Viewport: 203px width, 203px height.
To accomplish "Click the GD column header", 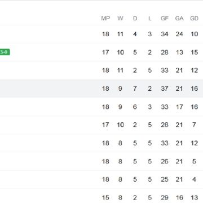I will pos(194,19).
